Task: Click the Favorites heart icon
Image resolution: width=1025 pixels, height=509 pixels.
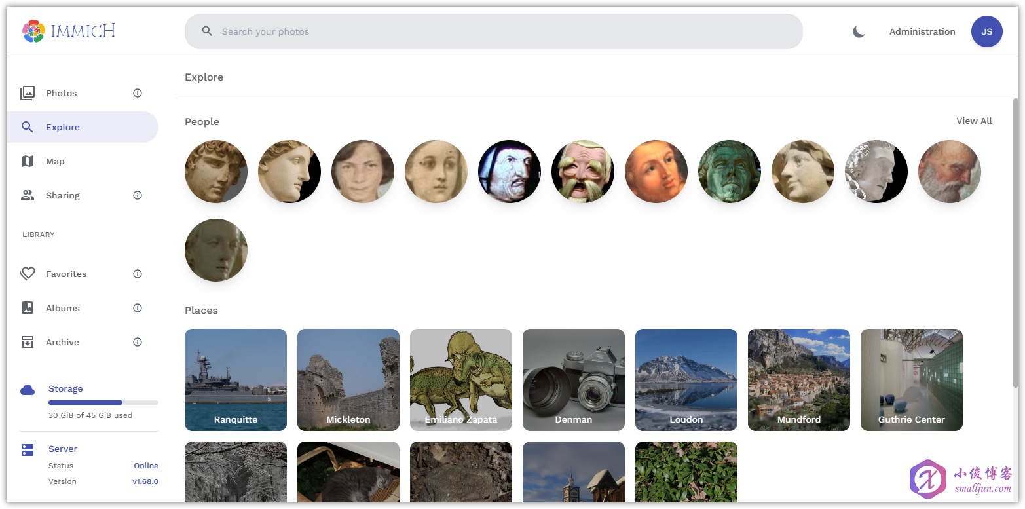Action: (x=28, y=274)
